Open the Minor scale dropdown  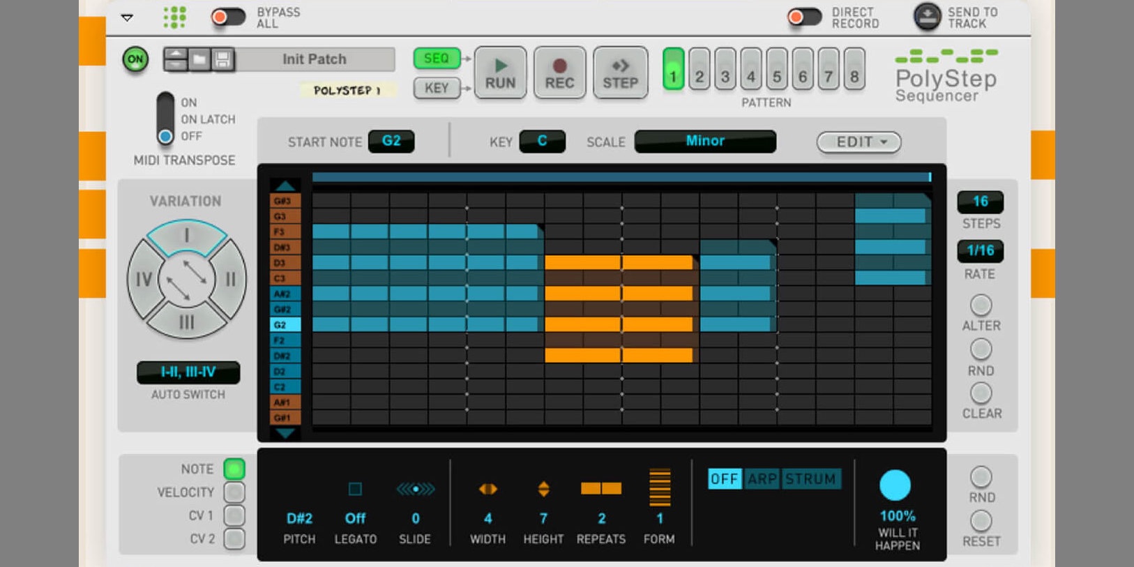(x=704, y=142)
